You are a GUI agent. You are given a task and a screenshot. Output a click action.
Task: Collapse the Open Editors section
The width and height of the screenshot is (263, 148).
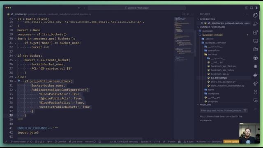pos(198,19)
